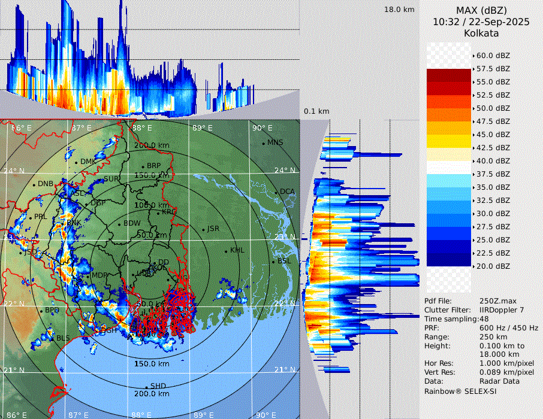Click the DMK station dot
The image size is (543, 419).
point(76,162)
